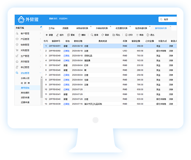This screenshot has height=160, width=191.
Task: Click the refresh icon in the toolbar
Action: 103,35
